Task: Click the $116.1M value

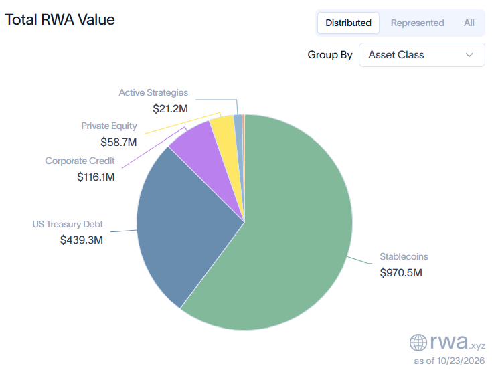Action: tap(96, 177)
